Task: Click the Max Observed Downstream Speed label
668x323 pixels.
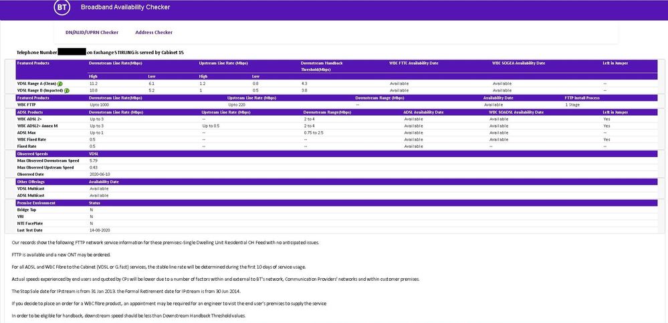Action: point(48,160)
